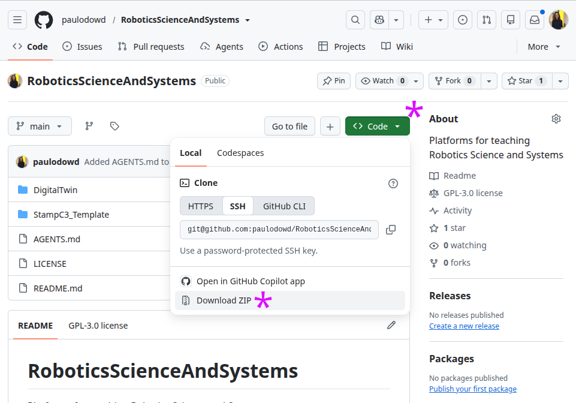Edit repository details gear icon
The image size is (576, 403).
pyautogui.click(x=556, y=119)
